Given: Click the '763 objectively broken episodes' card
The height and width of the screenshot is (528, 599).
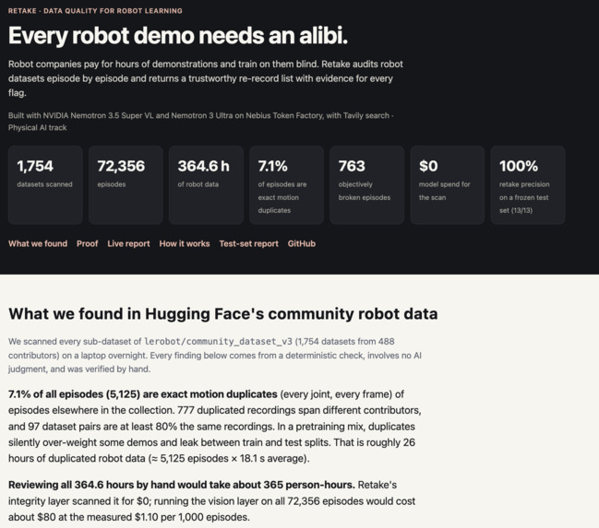Looking at the screenshot, I should [x=367, y=185].
